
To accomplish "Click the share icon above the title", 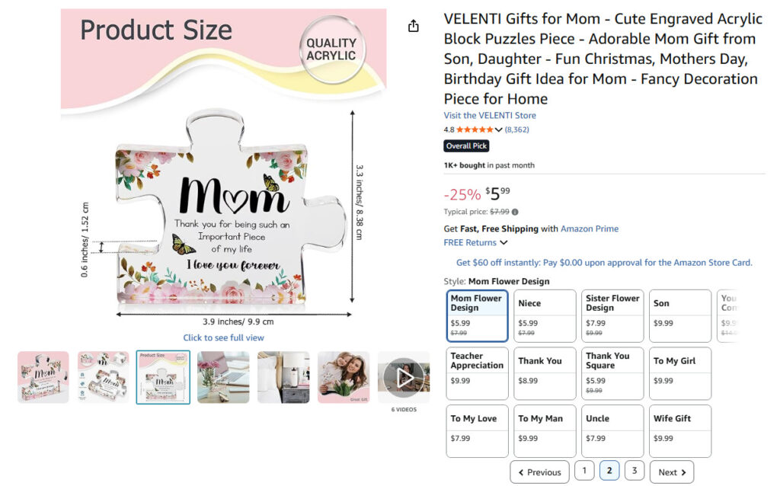I will click(x=413, y=24).
